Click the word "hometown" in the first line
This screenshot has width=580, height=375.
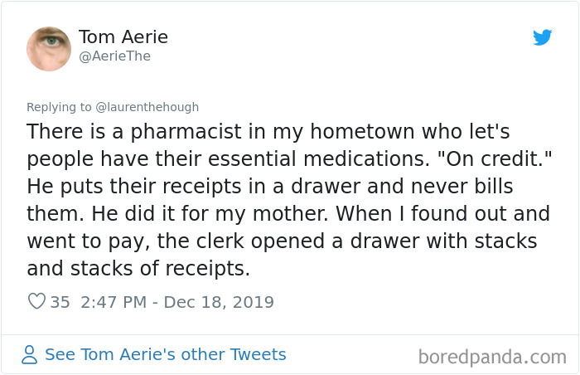coord(362,132)
